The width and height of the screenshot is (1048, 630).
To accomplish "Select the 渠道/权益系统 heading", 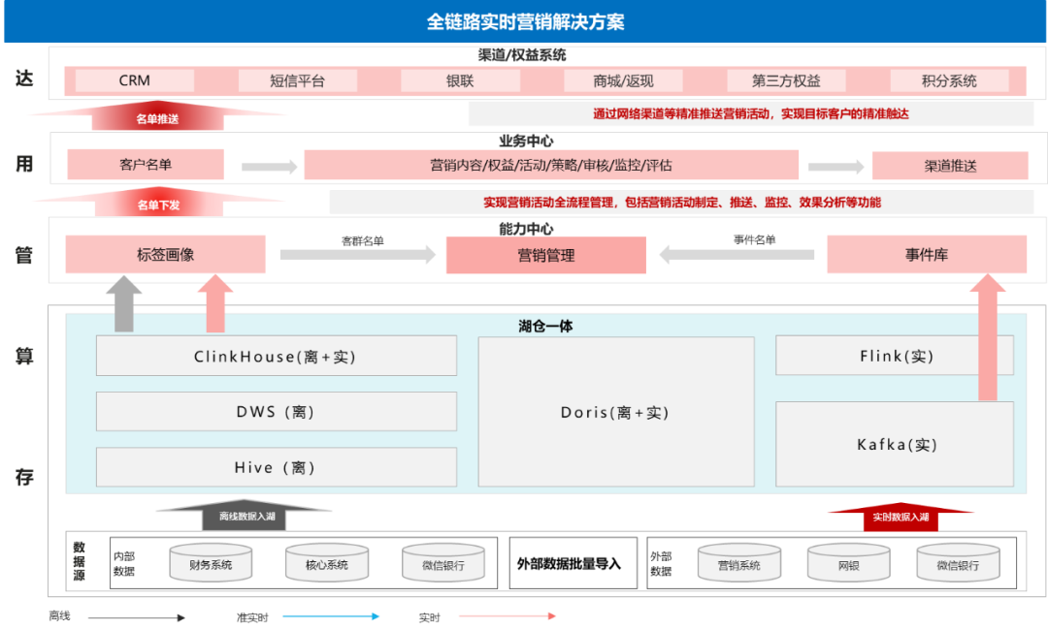I will (x=522, y=55).
